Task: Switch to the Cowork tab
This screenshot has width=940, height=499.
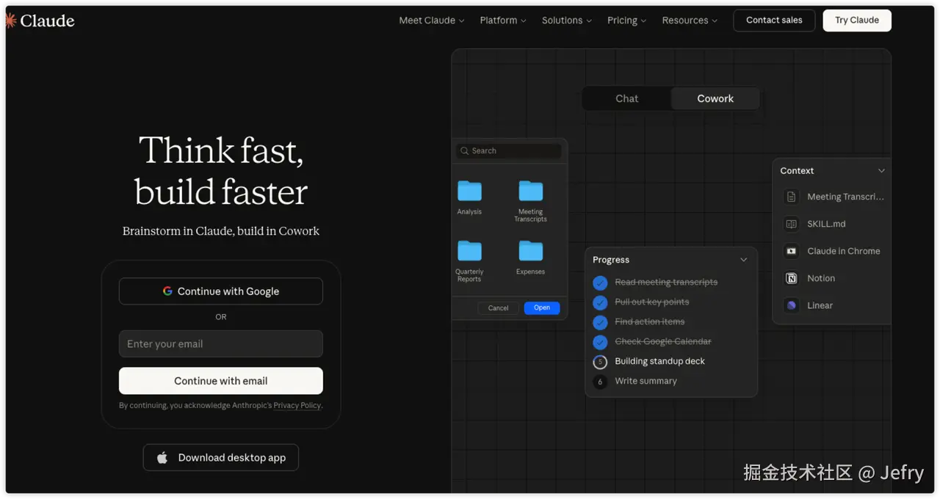Action: coord(715,98)
